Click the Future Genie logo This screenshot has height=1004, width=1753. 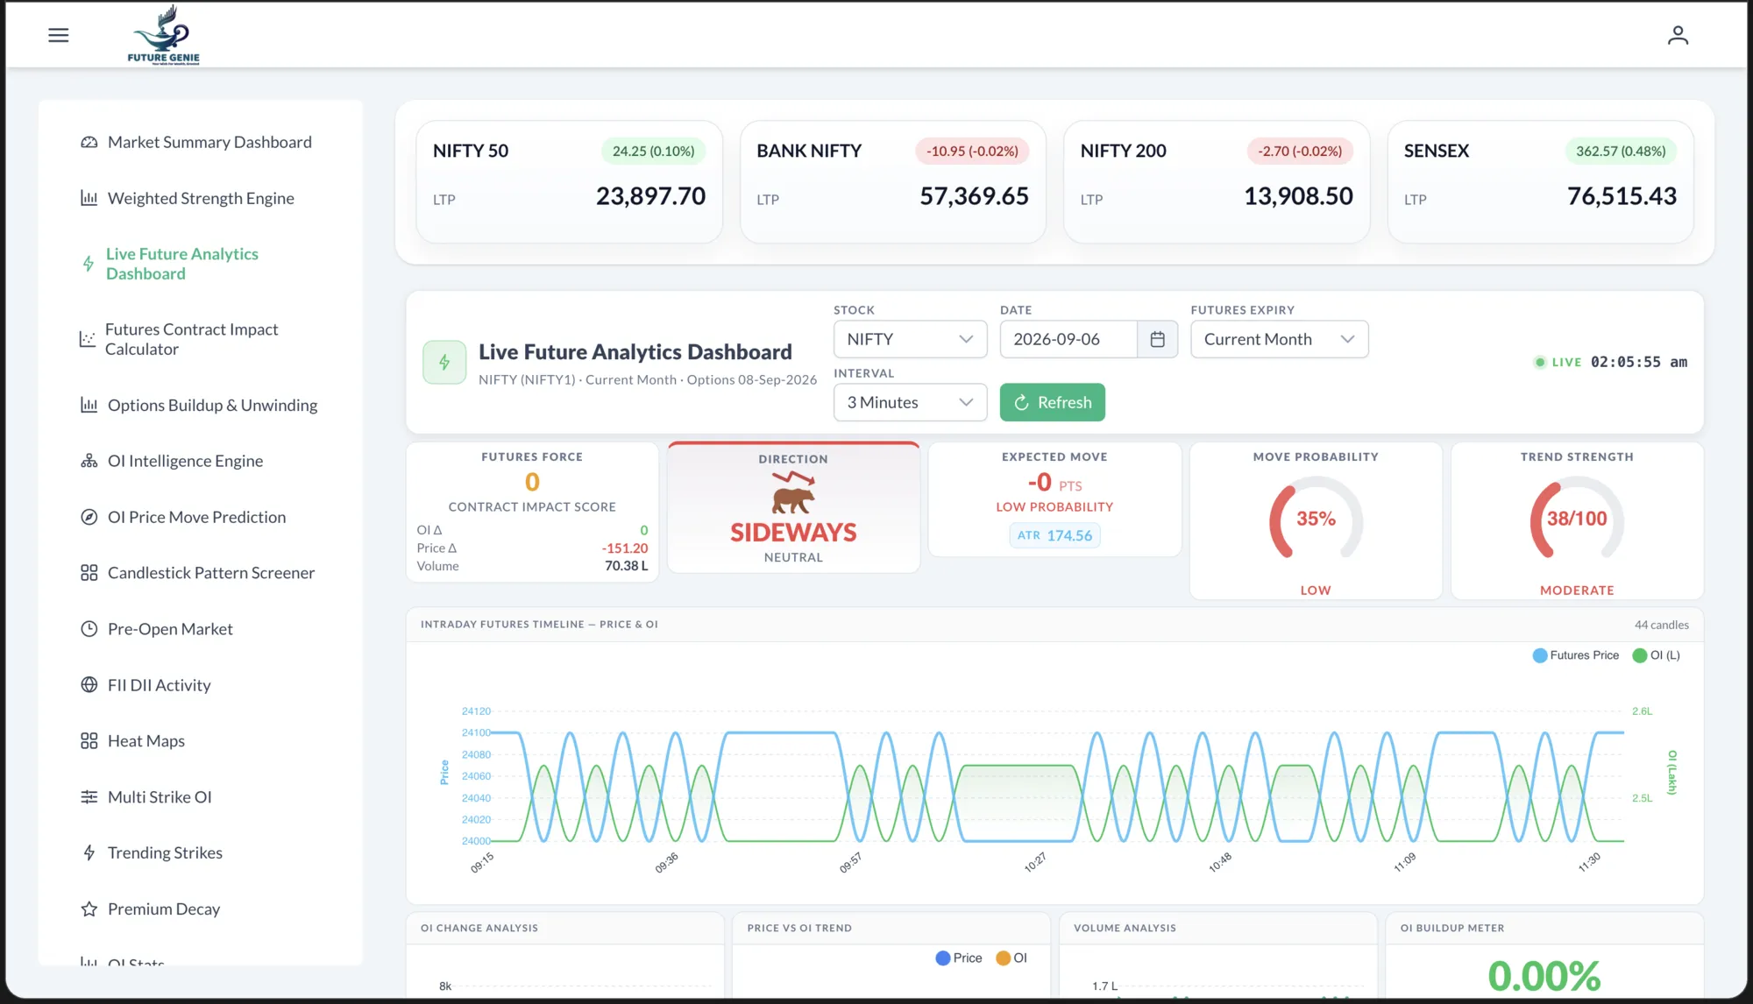tap(164, 35)
